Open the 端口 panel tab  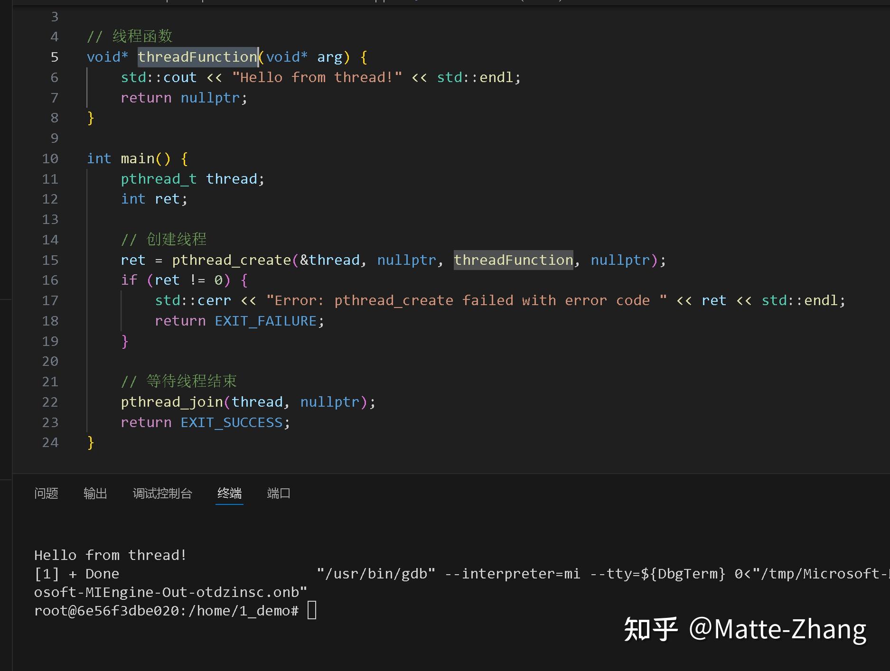click(x=278, y=494)
